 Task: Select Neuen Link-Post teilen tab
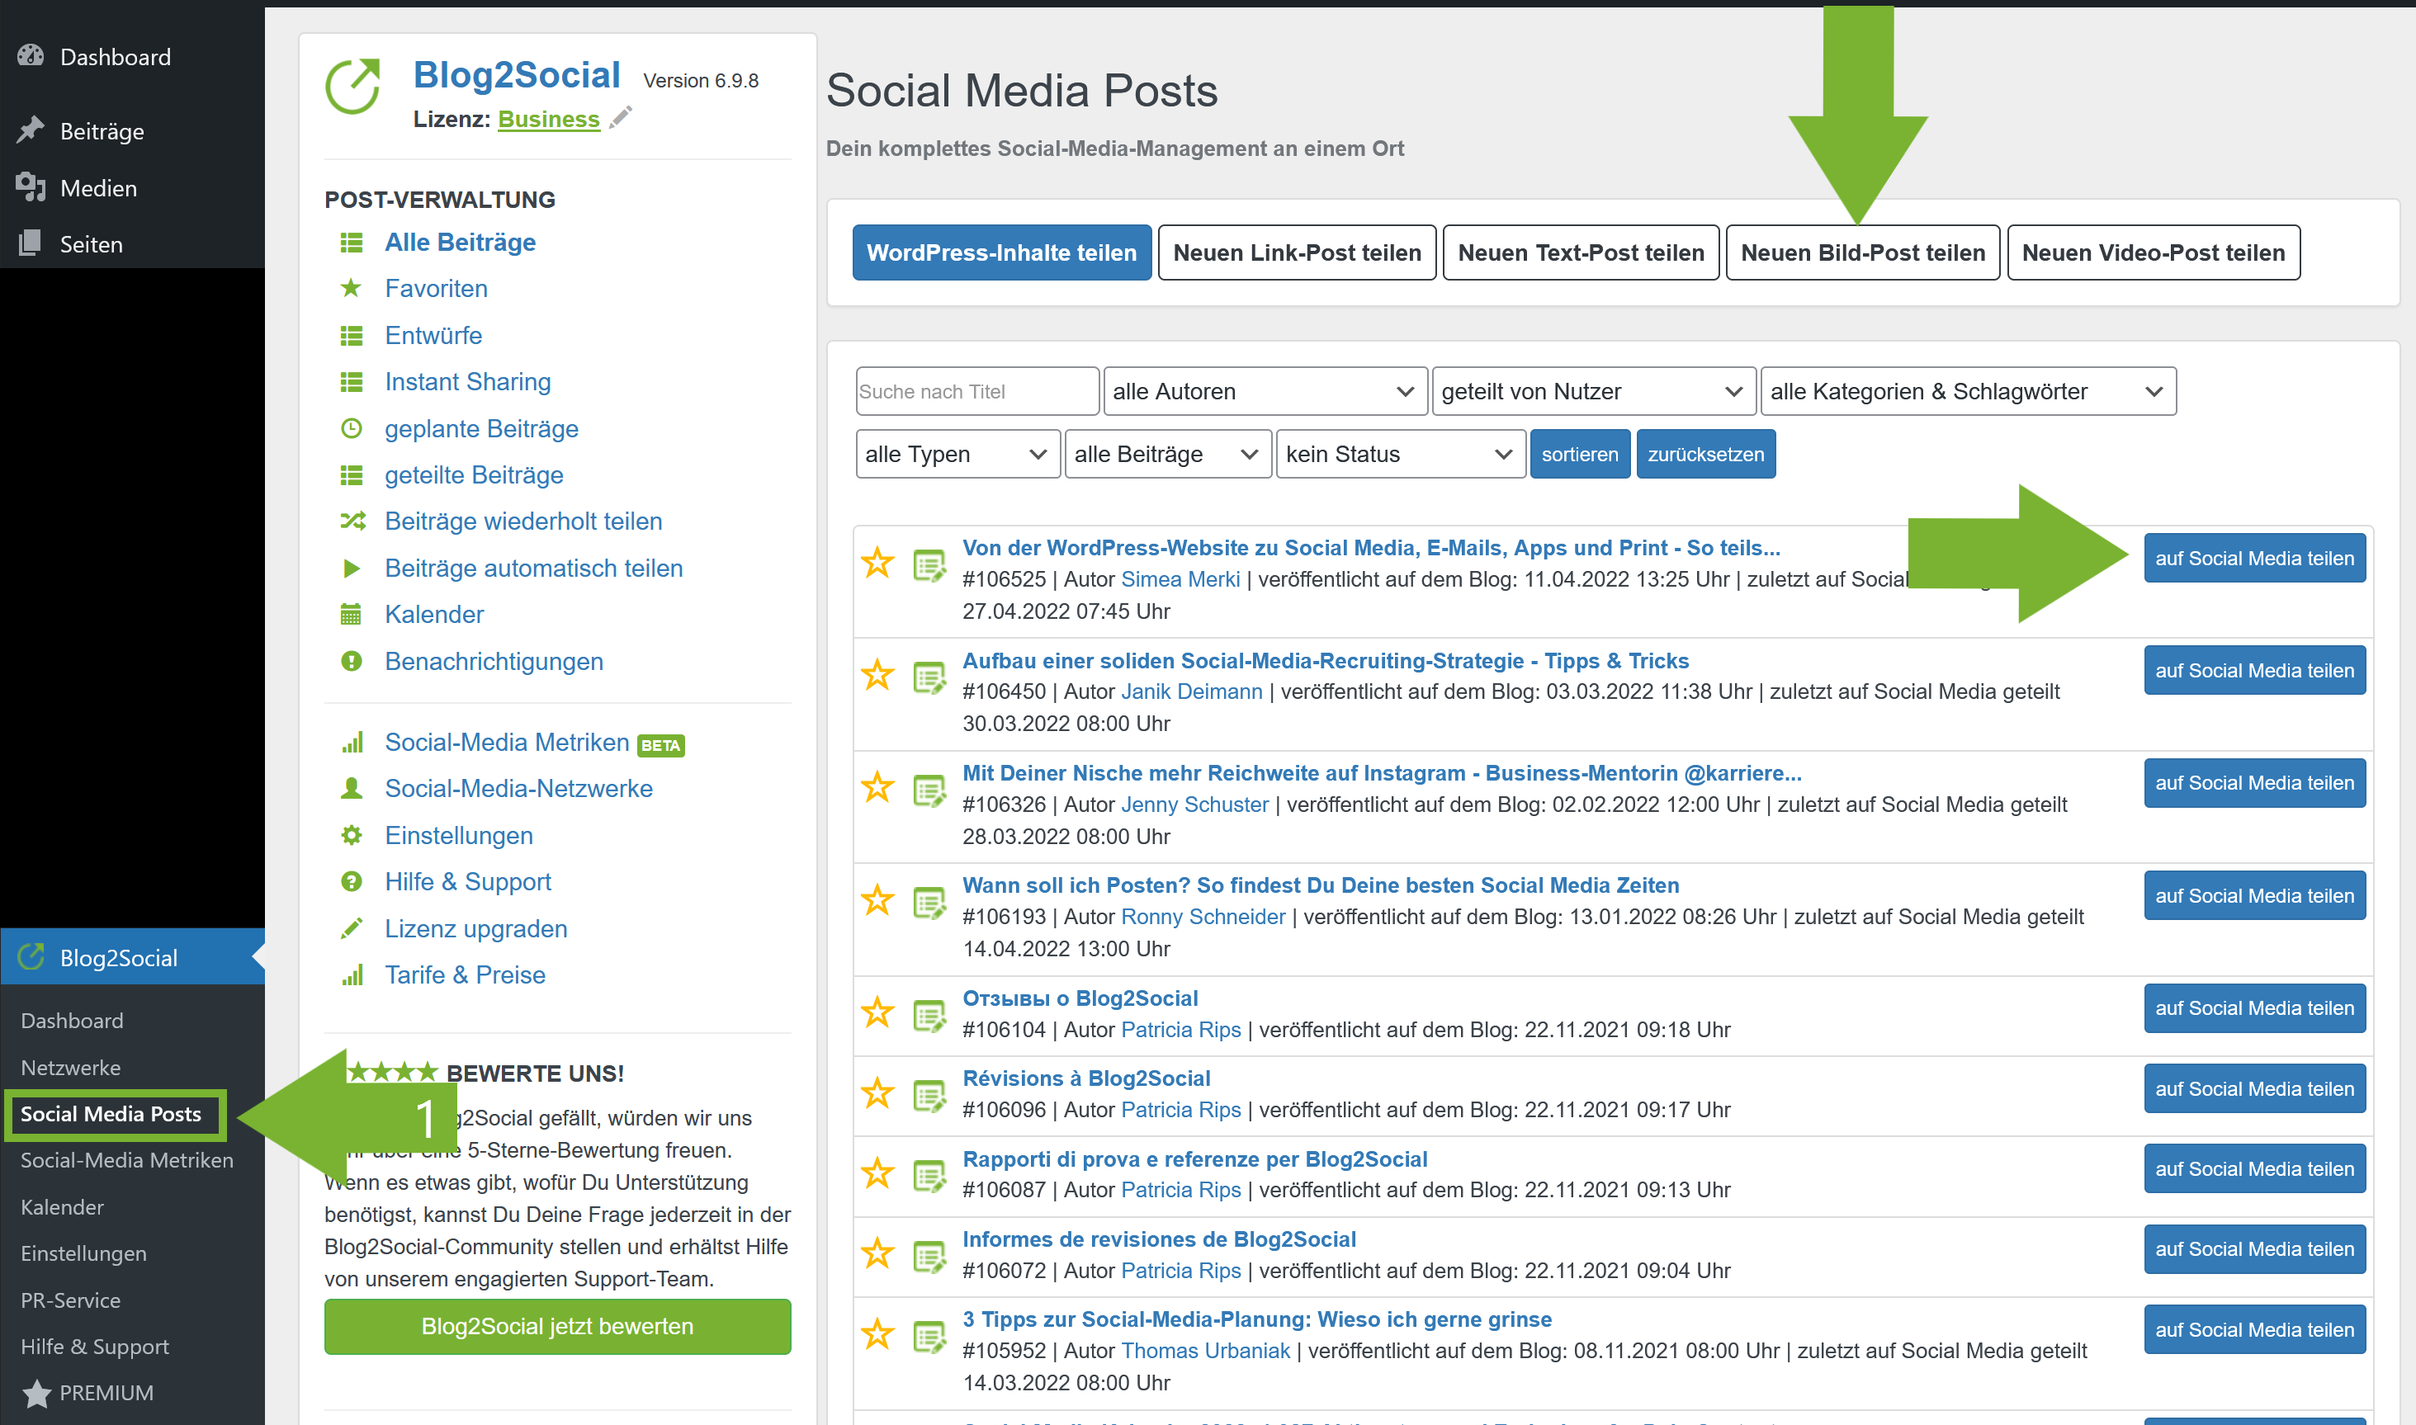(x=1297, y=252)
